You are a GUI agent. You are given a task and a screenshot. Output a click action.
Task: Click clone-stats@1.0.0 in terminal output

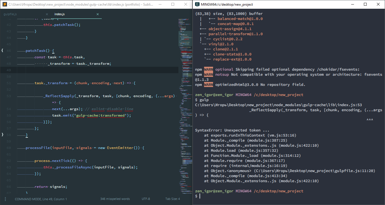click(x=232, y=54)
